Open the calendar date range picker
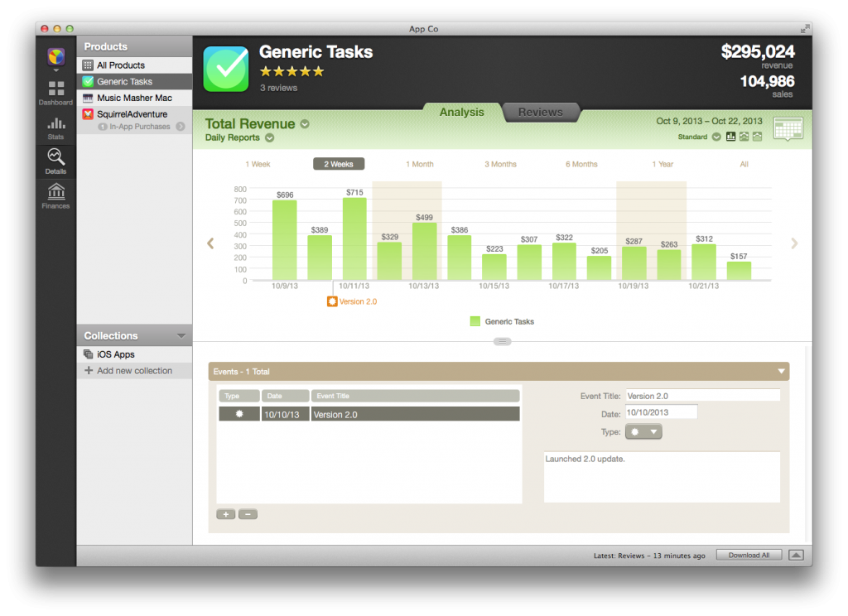The height and width of the screenshot is (616, 848). click(x=788, y=129)
